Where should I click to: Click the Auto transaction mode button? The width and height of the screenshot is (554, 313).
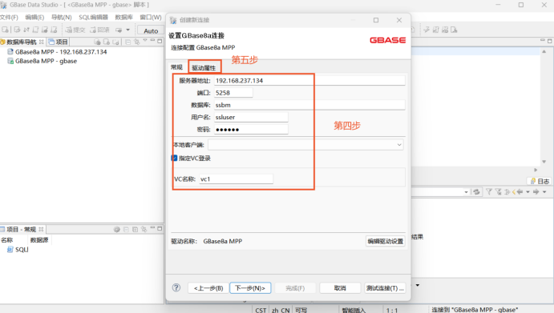pyautogui.click(x=151, y=30)
